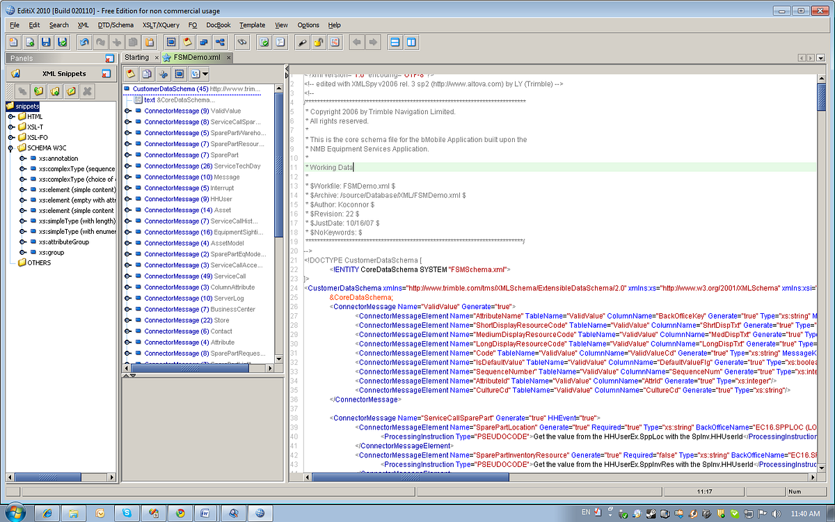Open the Windows Start button
This screenshot has width=835, height=522.
[x=15, y=512]
